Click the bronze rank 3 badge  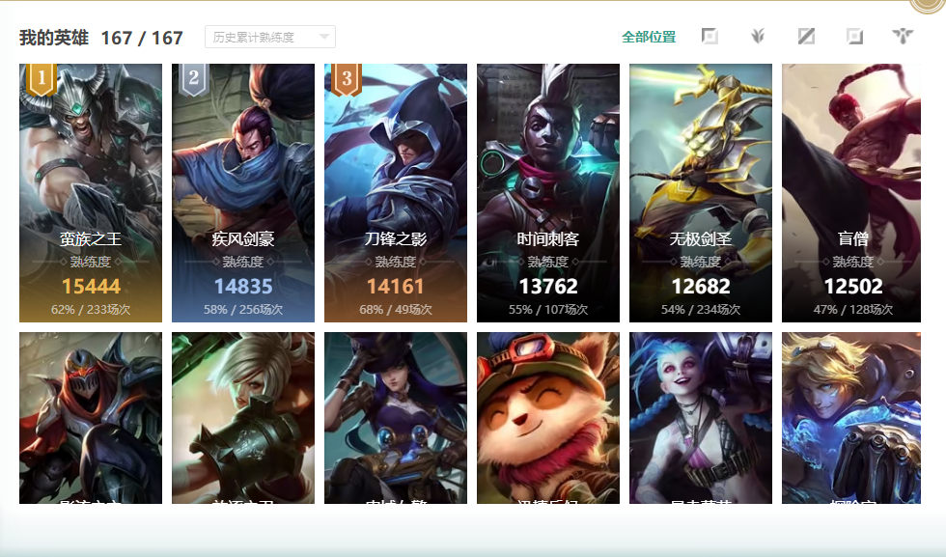[347, 79]
